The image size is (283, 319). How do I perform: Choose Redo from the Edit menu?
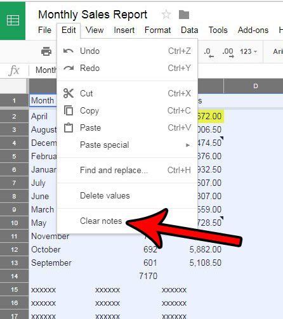point(128,68)
